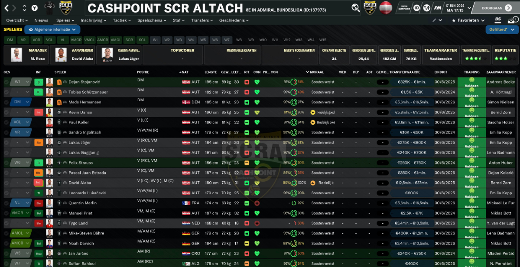
Task: Open the Gefilterd filter dropdown
Action: pyautogui.click(x=502, y=29)
